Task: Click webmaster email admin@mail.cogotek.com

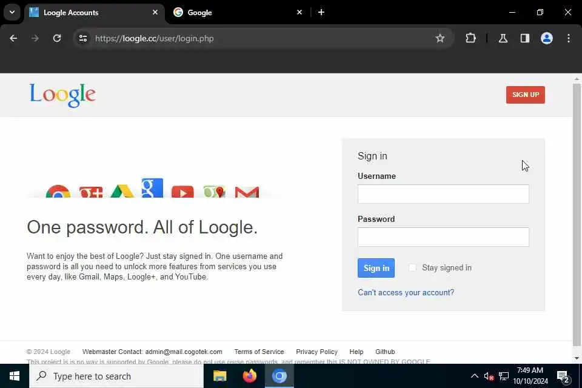Action: click(x=184, y=352)
